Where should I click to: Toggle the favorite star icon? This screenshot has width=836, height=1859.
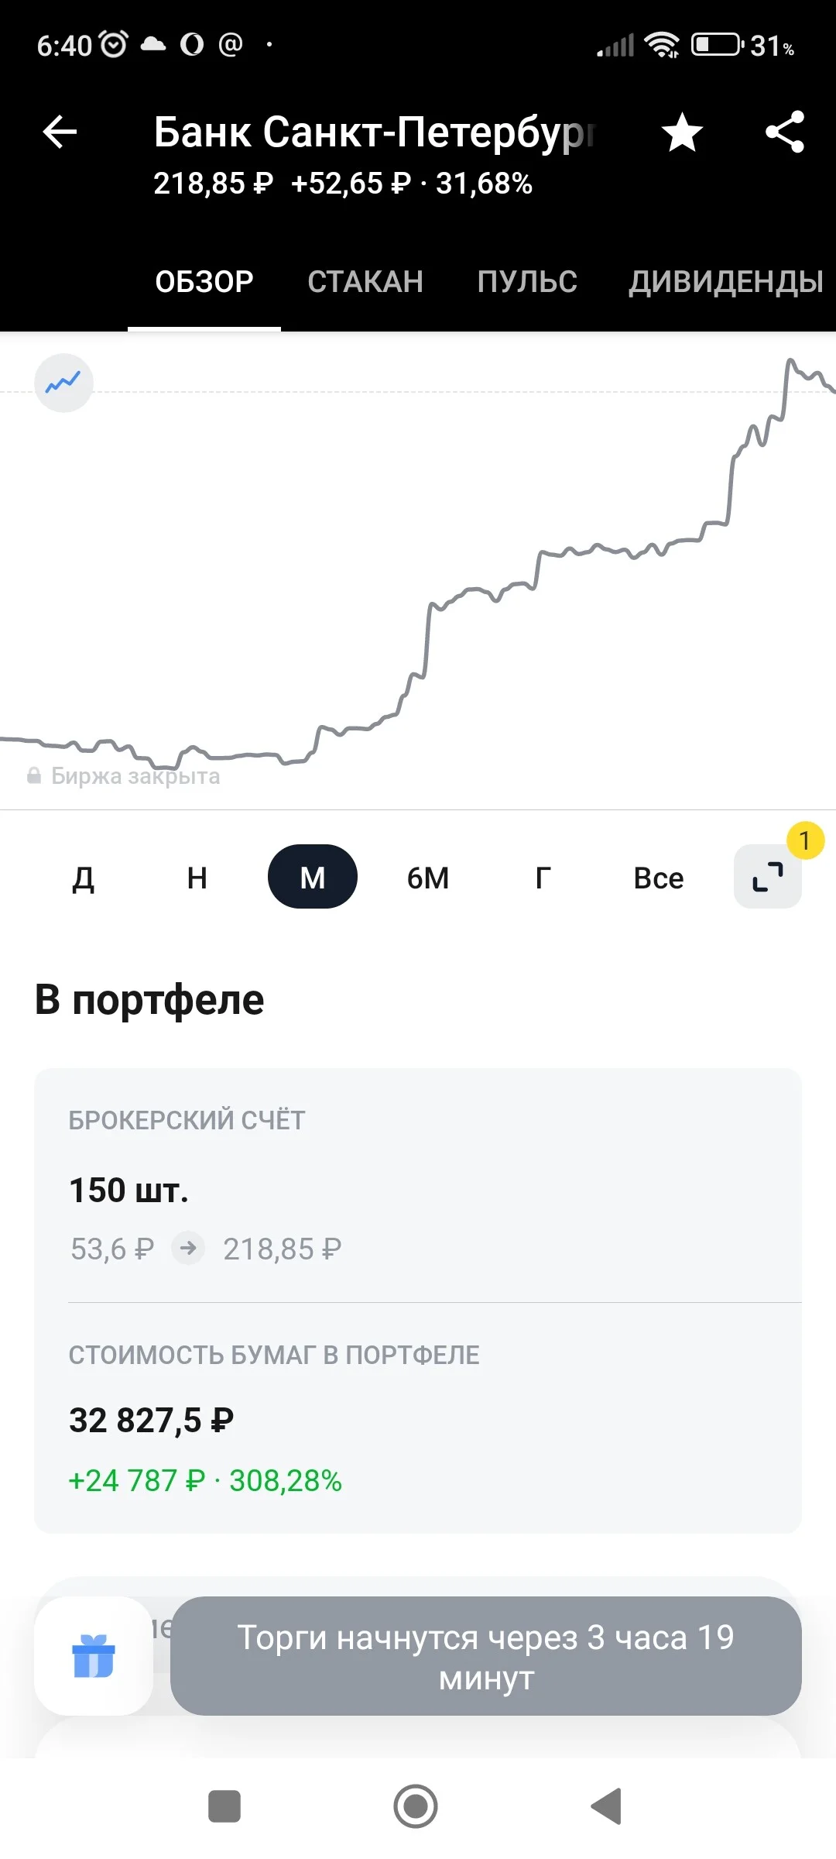[682, 132]
